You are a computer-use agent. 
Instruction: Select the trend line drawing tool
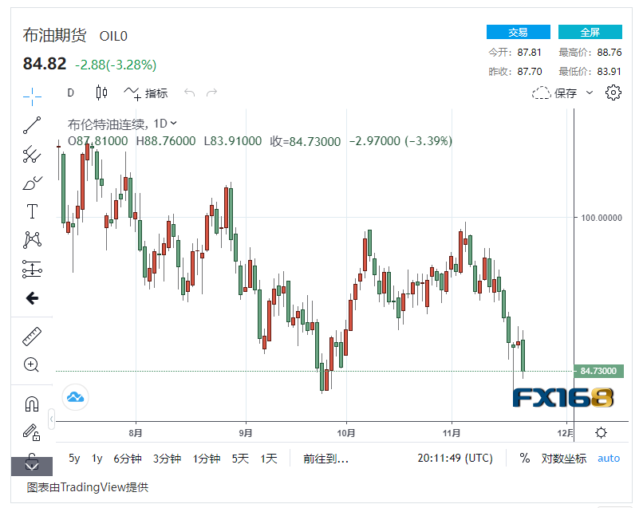(32, 125)
